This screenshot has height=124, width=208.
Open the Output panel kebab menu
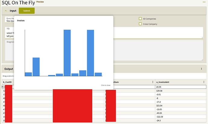point(201,69)
